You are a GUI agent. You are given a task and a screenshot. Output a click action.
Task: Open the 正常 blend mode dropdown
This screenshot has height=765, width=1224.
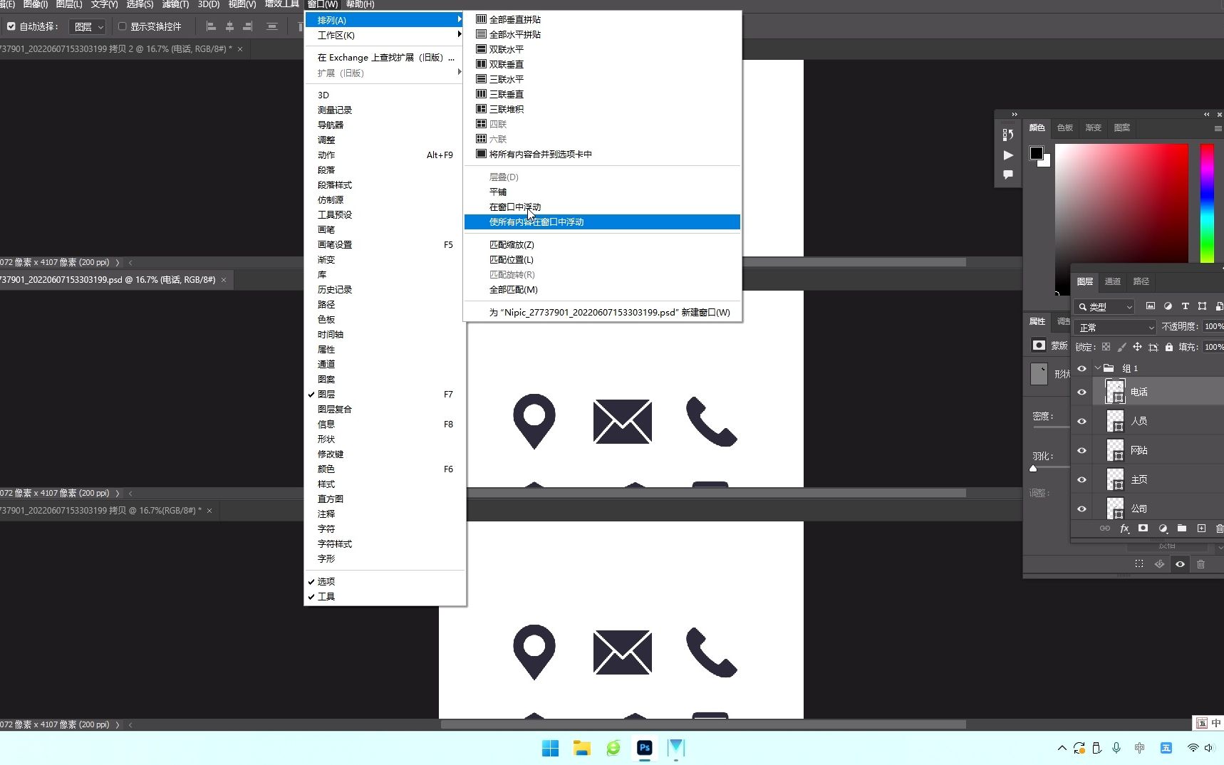click(1114, 327)
